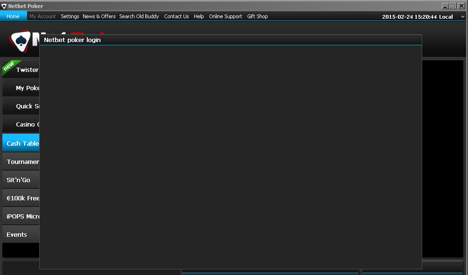Open the My Account menu
Image resolution: width=468 pixels, height=275 pixels.
coord(43,16)
